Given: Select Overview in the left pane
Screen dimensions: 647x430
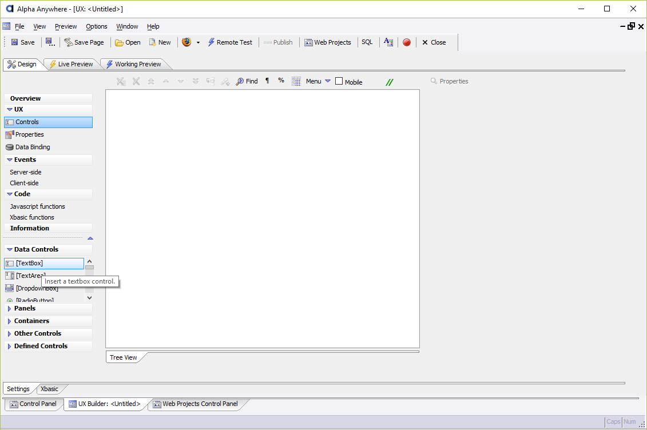Looking at the screenshot, I should (48, 98).
